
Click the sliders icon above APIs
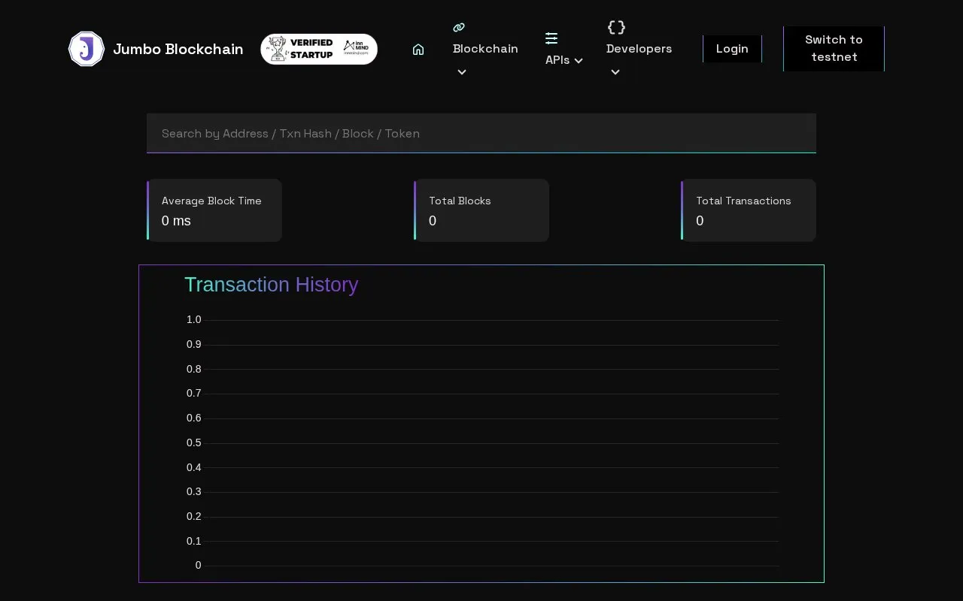point(551,38)
